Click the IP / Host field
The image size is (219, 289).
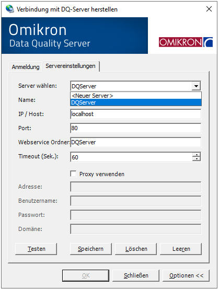pyautogui.click(x=136, y=114)
